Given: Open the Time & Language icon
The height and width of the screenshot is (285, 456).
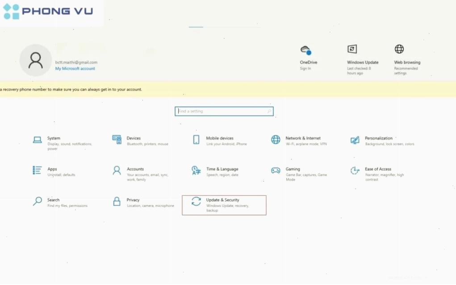Looking at the screenshot, I should 196,170.
